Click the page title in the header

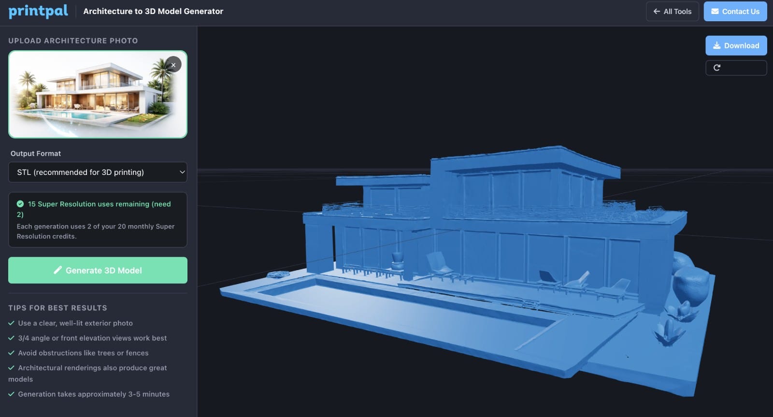coord(153,11)
